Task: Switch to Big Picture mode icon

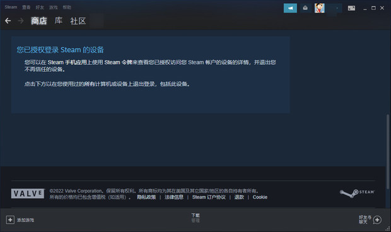Action: pyautogui.click(x=352, y=8)
